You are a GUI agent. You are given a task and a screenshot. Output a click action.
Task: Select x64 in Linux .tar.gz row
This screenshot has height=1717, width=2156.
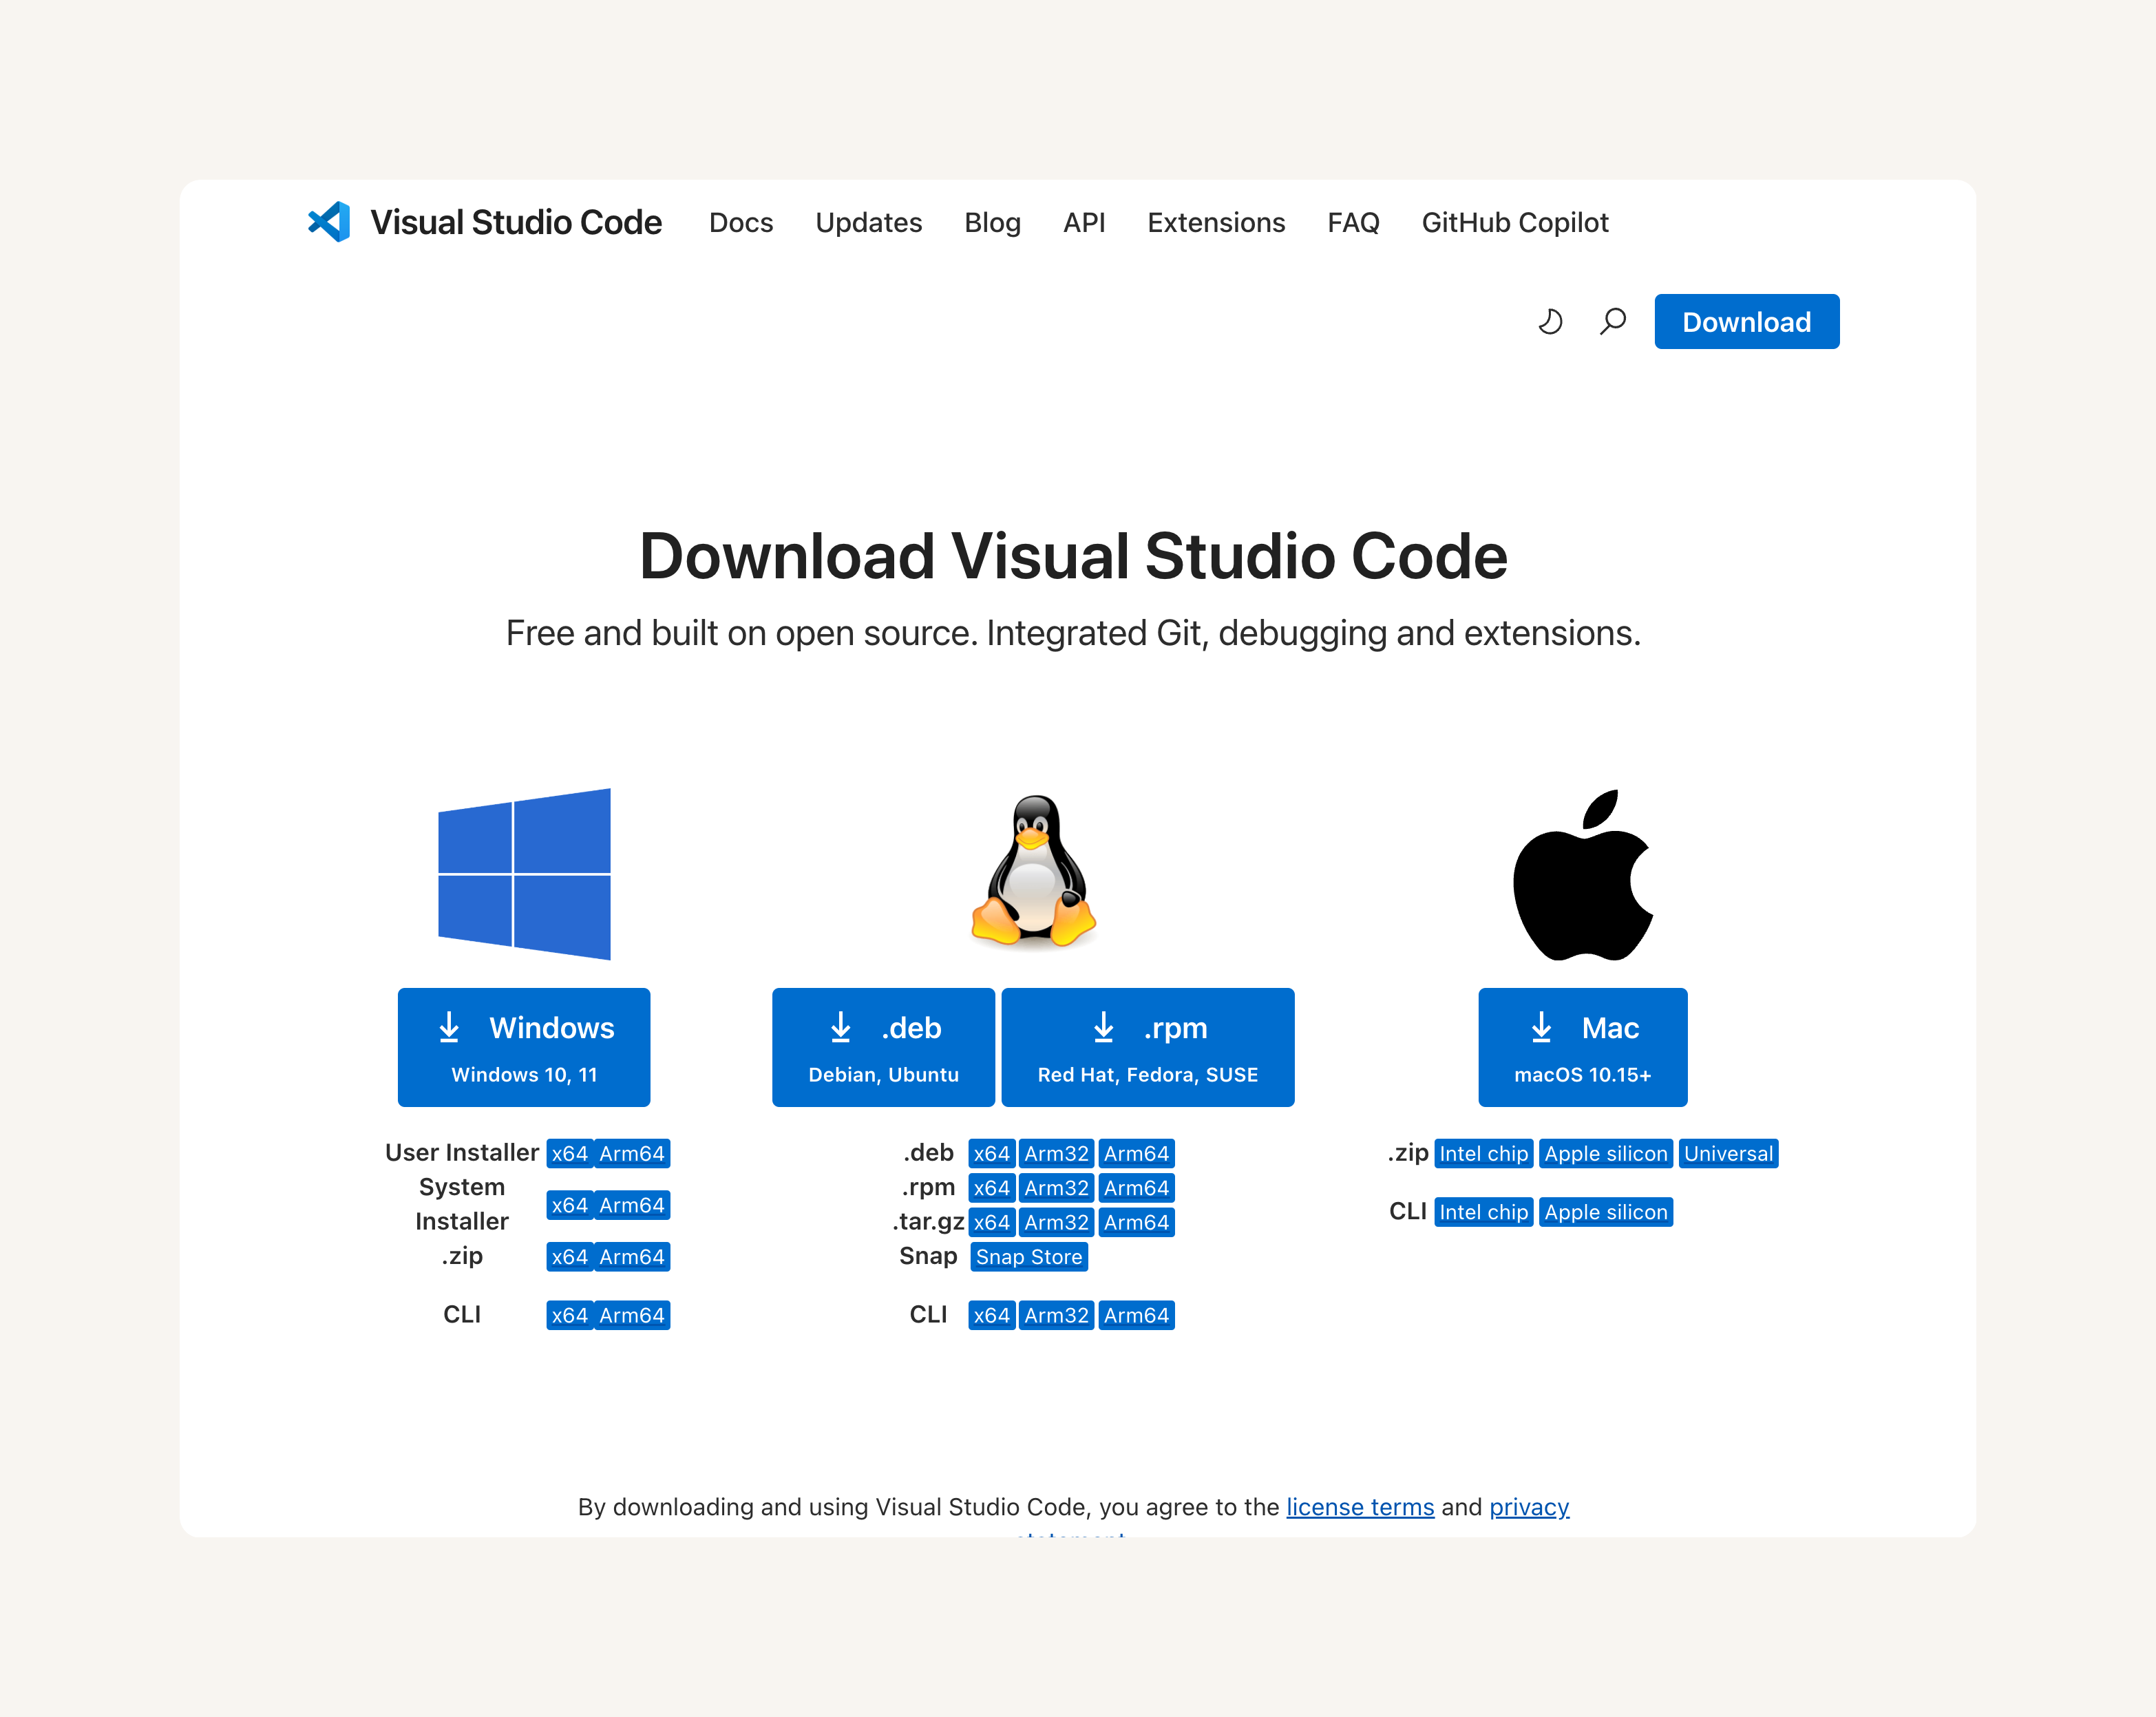[992, 1222]
